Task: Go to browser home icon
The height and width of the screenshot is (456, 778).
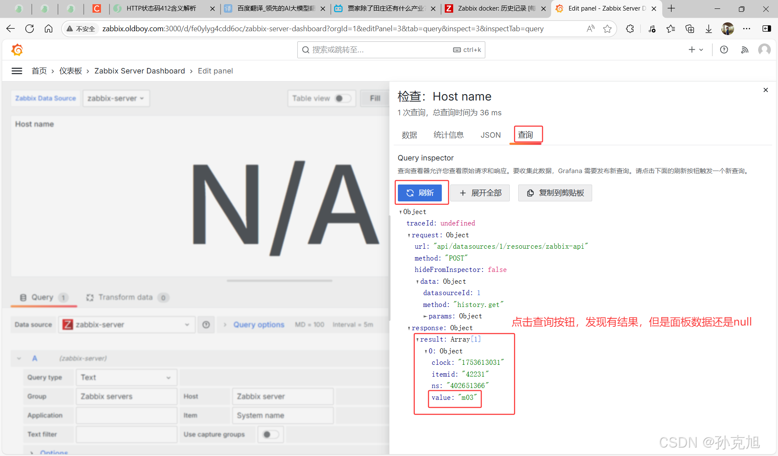Action: 49,29
